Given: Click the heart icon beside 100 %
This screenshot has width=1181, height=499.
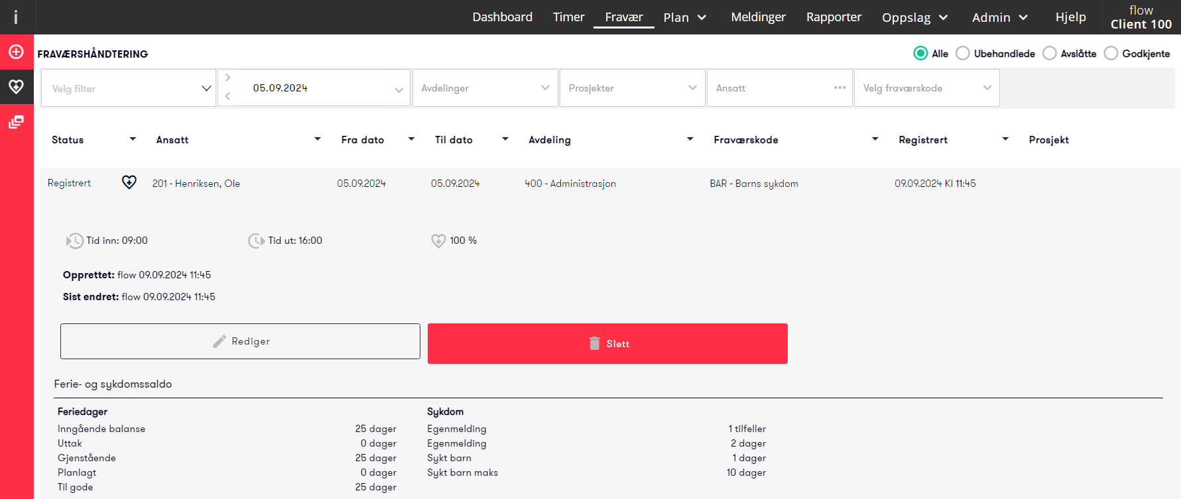Looking at the screenshot, I should tap(438, 241).
